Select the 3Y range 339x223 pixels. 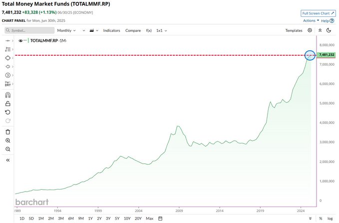[108, 219]
